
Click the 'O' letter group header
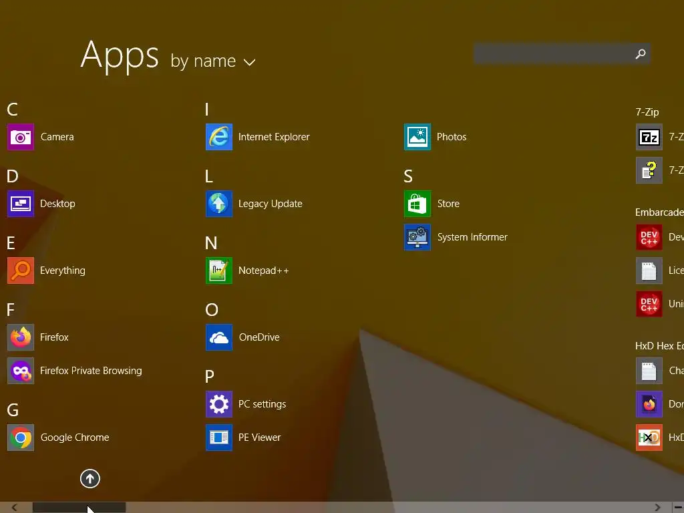(212, 310)
